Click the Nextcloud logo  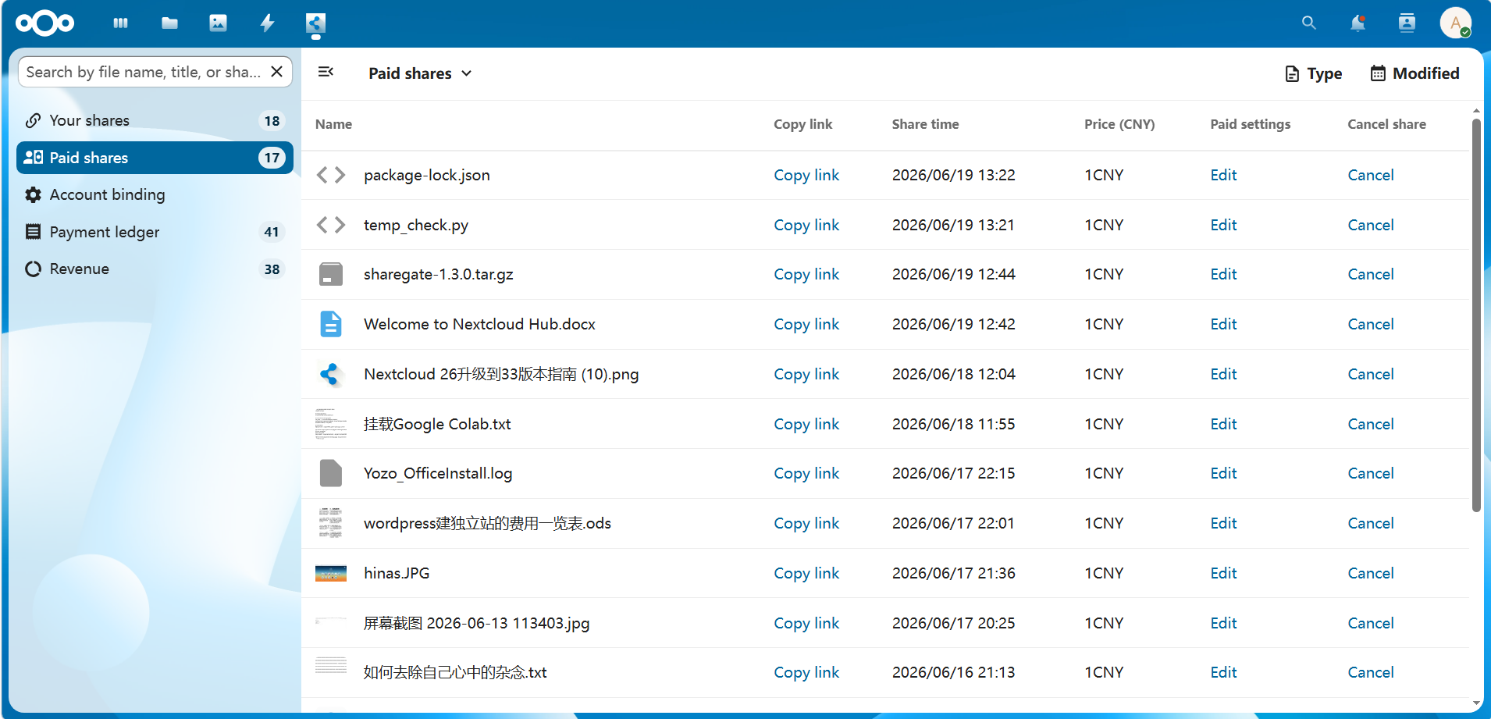pyautogui.click(x=44, y=23)
